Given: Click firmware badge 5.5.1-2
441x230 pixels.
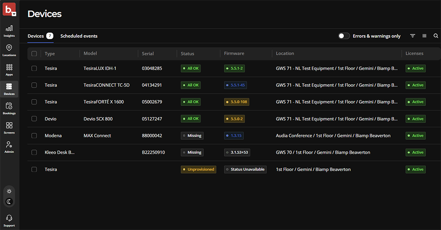Looking at the screenshot, I should [x=234, y=68].
